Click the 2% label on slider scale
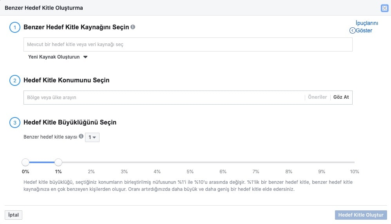This screenshot has width=391, height=224. (91, 172)
